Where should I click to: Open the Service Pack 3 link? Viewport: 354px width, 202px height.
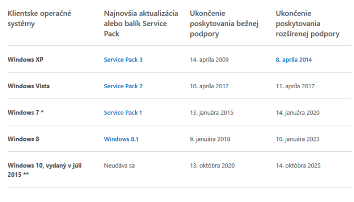[x=123, y=60]
